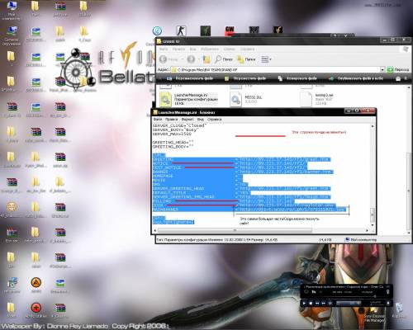Click the Notepad vertical scrollbar down arrow
This screenshot has height=330, width=413.
[373, 225]
